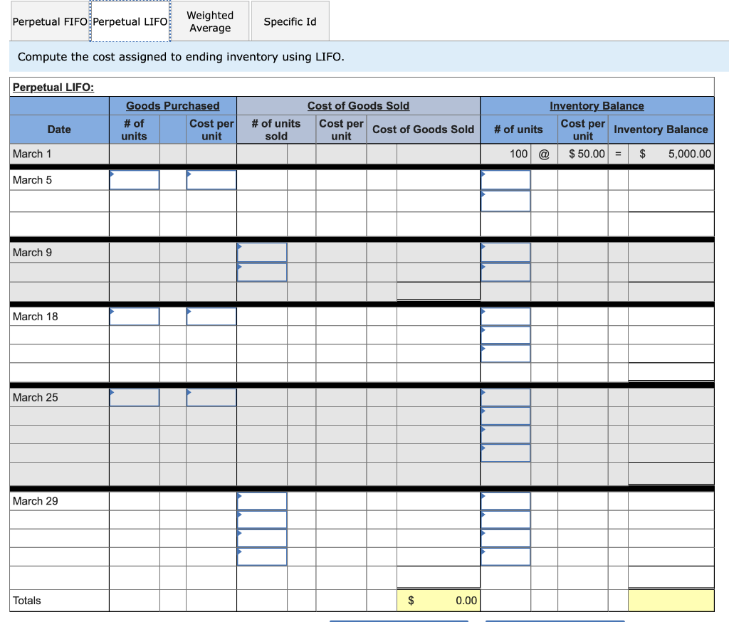Select March 5 second inventory units field
729x622 pixels.
click(505, 201)
